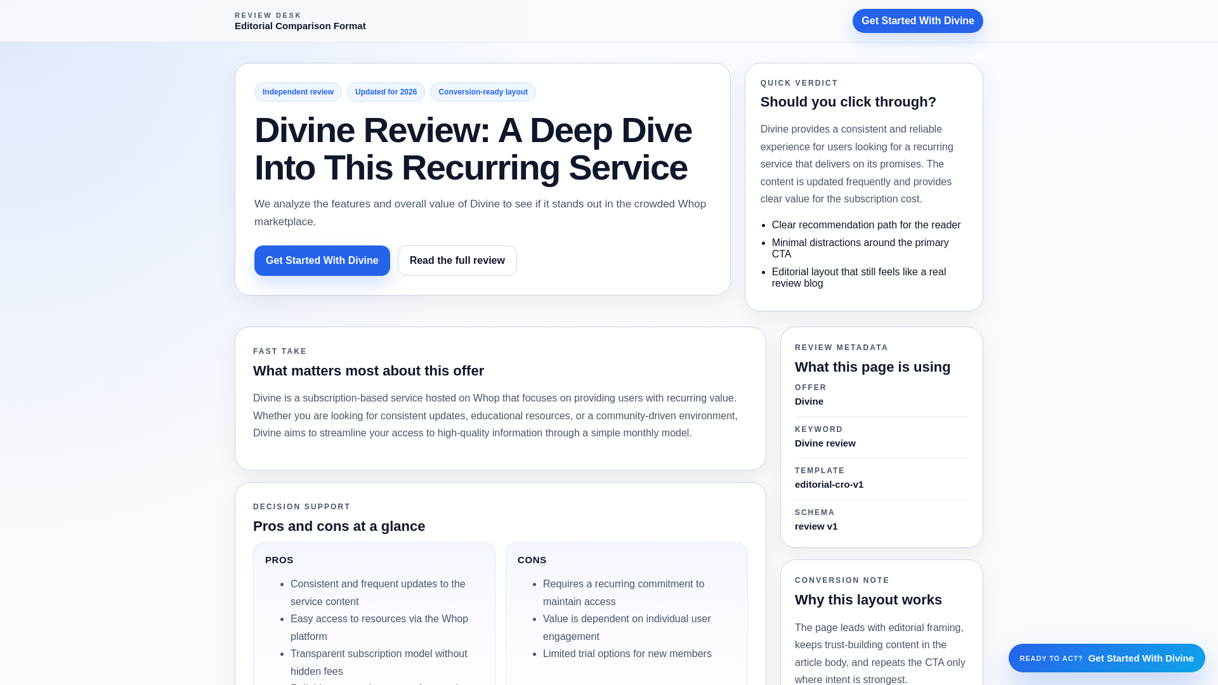Click con Limited trial options for new members

tap(627, 654)
